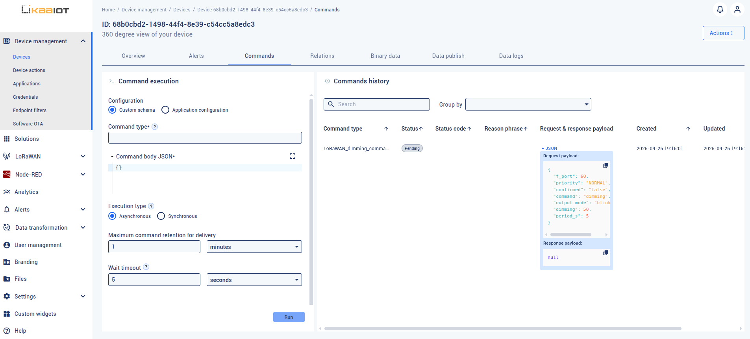
Task: Click the commands history horizontal scrollbar
Action: [502, 329]
